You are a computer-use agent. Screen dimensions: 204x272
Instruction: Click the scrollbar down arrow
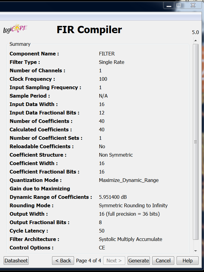(x=196, y=251)
